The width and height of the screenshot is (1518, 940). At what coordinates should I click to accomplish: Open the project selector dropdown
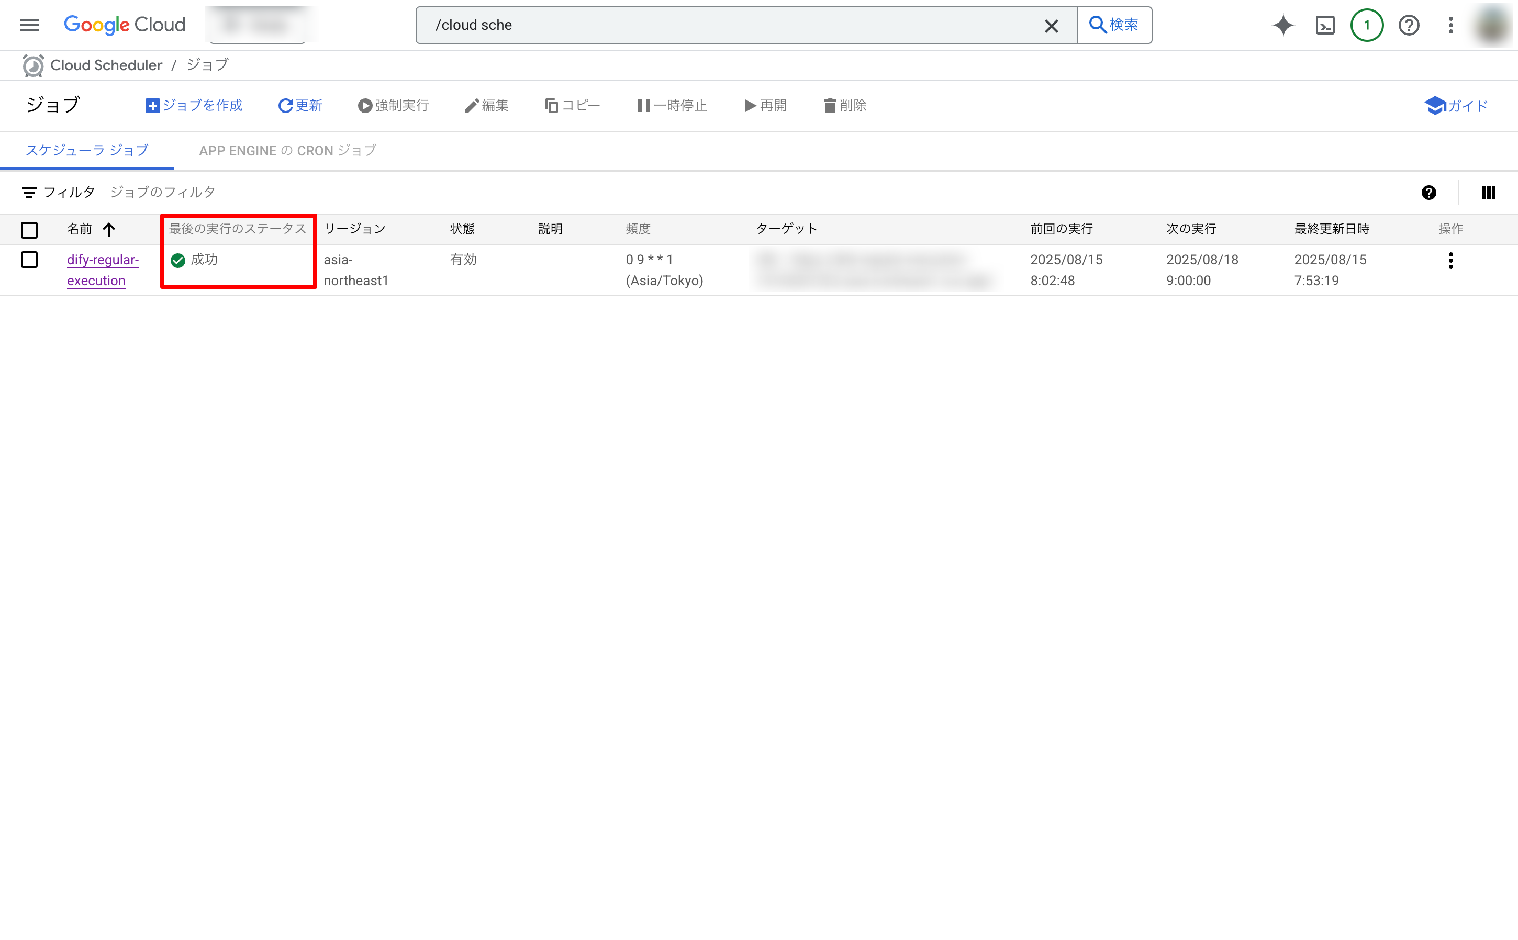click(x=258, y=25)
